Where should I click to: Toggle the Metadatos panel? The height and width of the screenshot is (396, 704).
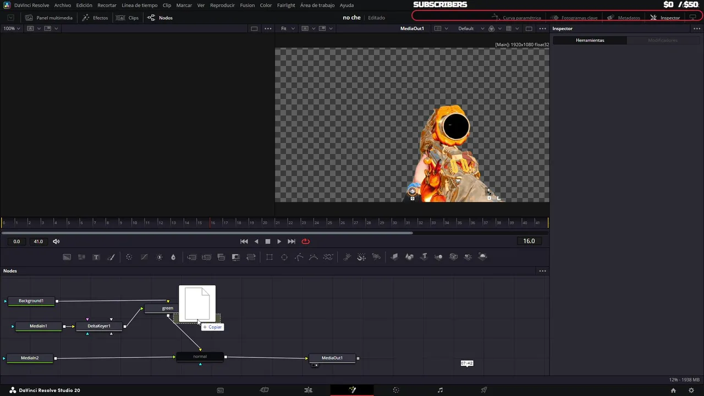click(624, 18)
